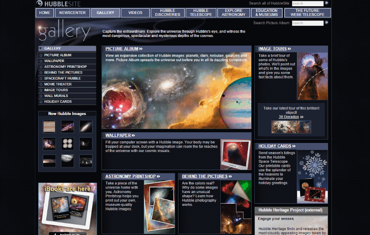Open the NEWSCENTER nav tab
Screen dimensions: 370x235
[72, 13]
